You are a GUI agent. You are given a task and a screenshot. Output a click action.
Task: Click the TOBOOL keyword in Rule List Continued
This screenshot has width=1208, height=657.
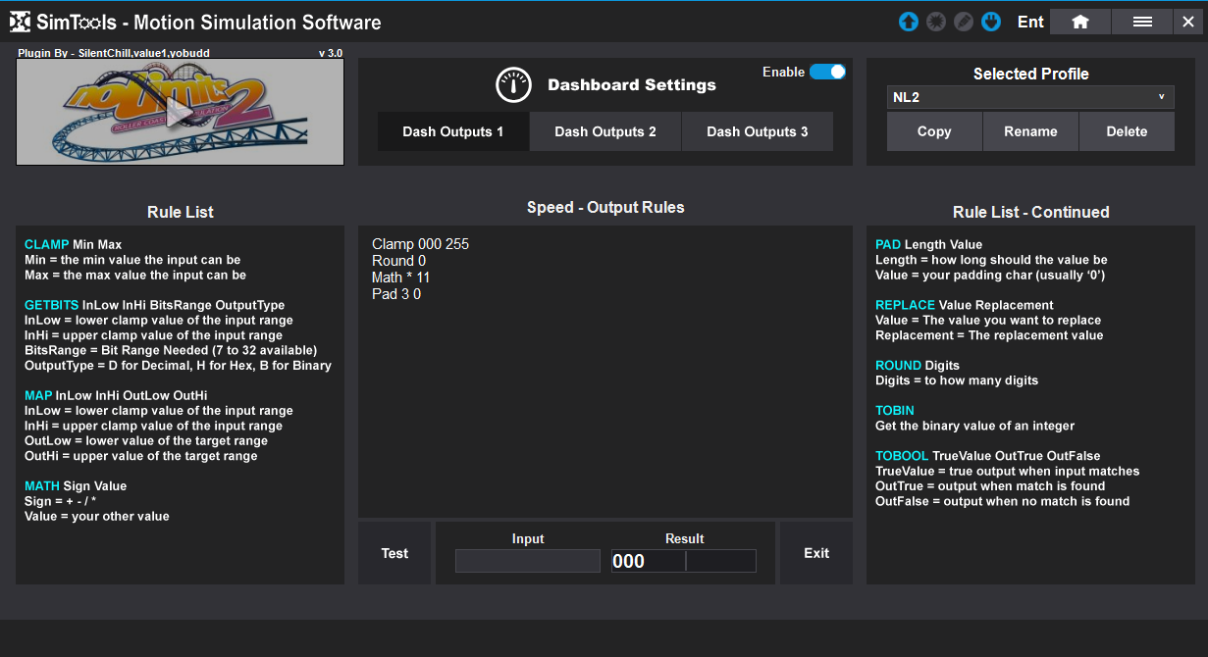902,455
